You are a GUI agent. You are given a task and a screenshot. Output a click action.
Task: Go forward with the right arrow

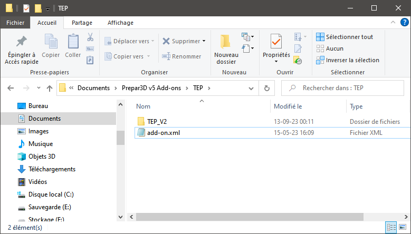point(26,88)
